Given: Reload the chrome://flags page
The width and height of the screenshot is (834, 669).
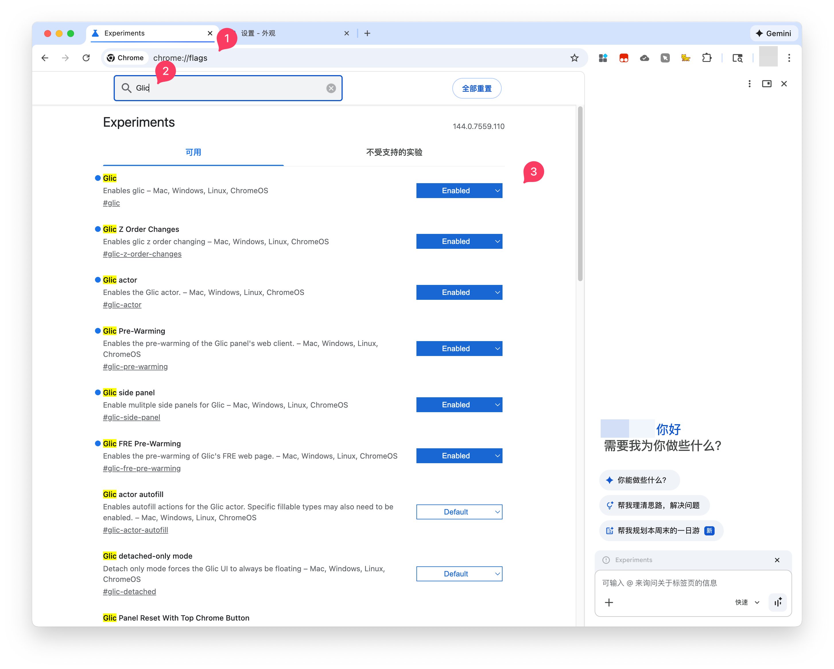Looking at the screenshot, I should click(x=86, y=58).
